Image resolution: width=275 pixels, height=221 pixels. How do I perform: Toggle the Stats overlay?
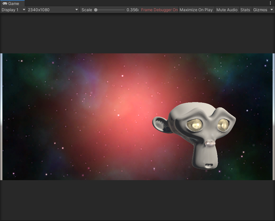tap(245, 10)
